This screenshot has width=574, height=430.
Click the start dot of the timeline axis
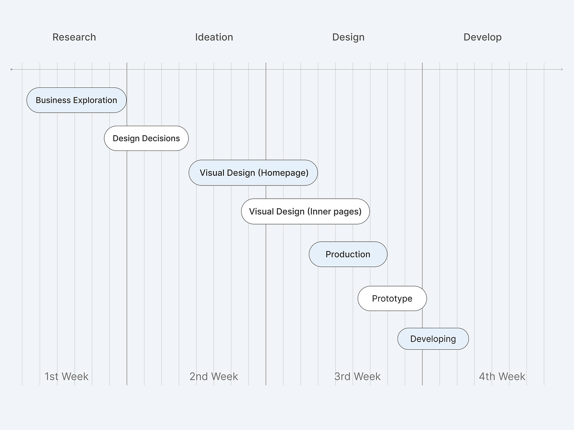[11, 70]
